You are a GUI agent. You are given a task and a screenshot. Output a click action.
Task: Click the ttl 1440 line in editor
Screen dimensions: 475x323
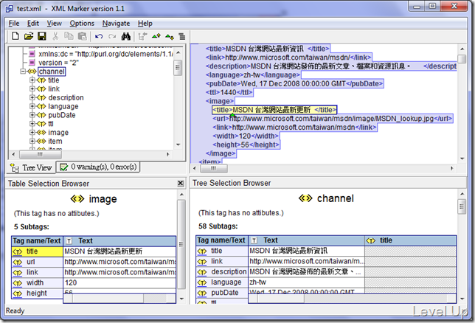229,92
